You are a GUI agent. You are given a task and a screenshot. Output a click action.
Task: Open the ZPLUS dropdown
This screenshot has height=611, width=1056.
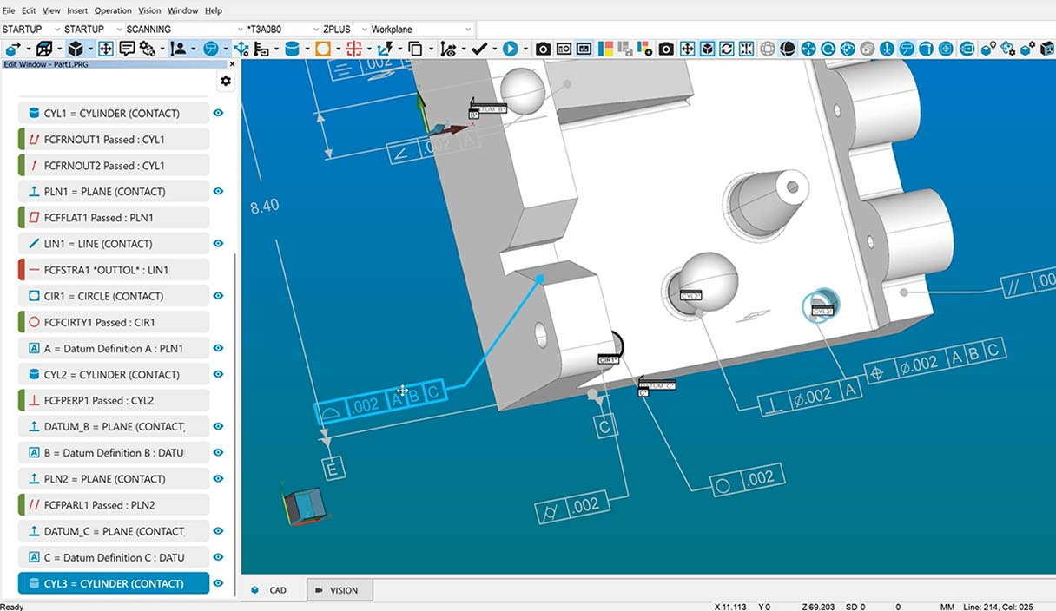(363, 30)
